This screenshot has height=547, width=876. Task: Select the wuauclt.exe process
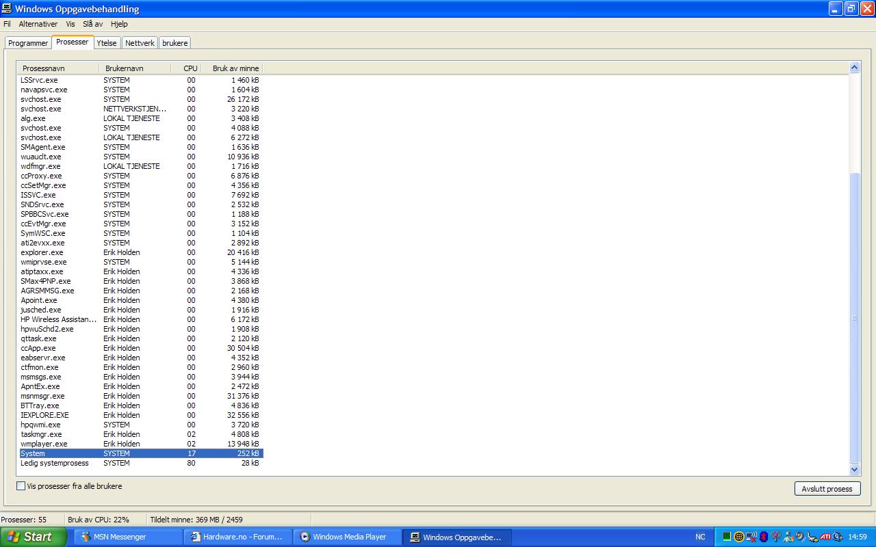141,157
